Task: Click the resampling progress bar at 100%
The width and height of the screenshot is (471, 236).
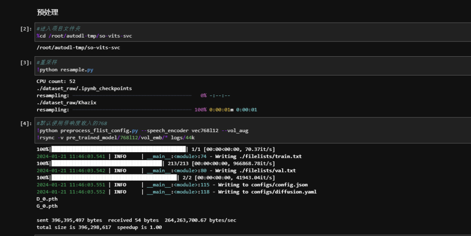Action: (132, 109)
